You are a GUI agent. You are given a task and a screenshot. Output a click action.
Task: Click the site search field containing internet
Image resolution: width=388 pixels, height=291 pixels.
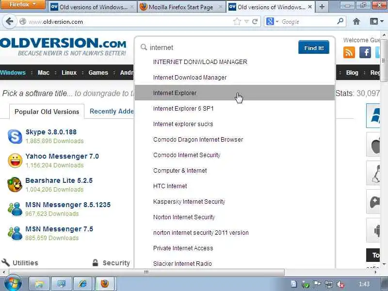coord(218,47)
